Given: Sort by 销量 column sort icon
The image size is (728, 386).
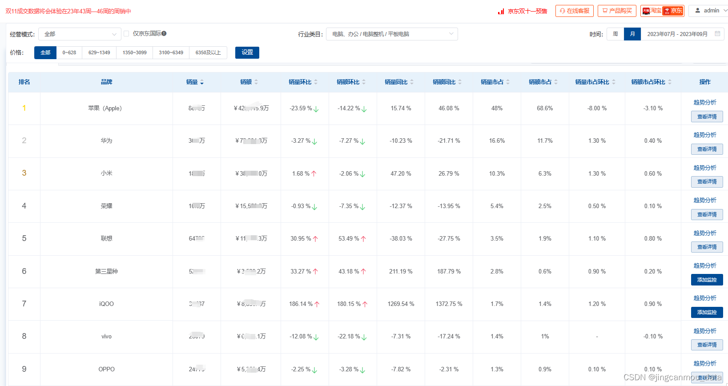Looking at the screenshot, I should [202, 82].
